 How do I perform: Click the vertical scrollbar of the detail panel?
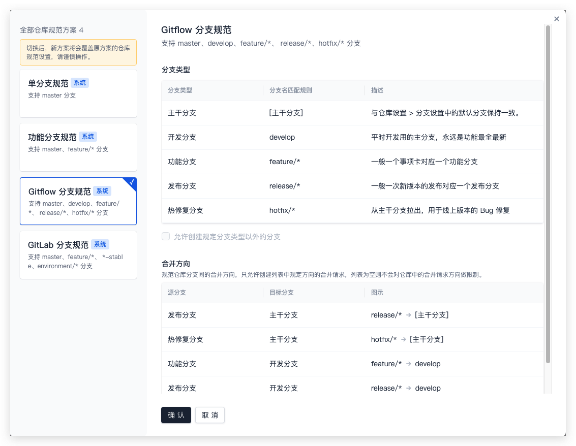point(548,194)
